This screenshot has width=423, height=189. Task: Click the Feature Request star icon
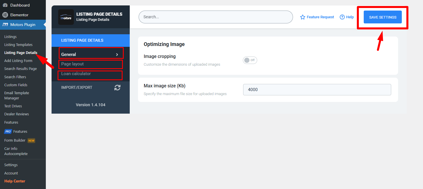pos(302,17)
